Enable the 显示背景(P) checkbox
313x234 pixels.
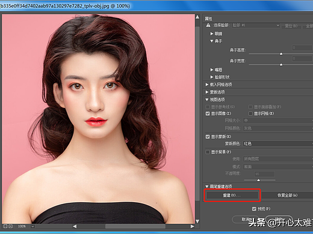point(208,152)
